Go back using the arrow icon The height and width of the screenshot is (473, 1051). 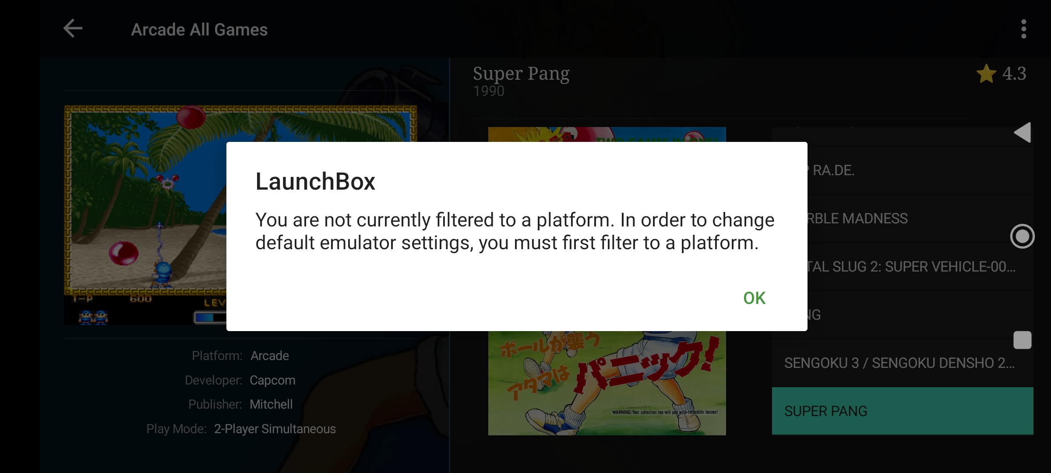coord(73,29)
